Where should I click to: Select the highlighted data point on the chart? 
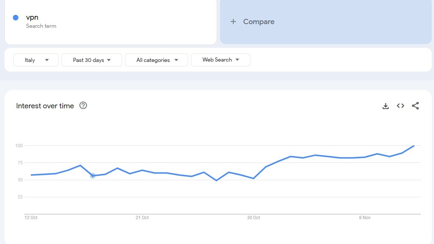tap(92, 176)
